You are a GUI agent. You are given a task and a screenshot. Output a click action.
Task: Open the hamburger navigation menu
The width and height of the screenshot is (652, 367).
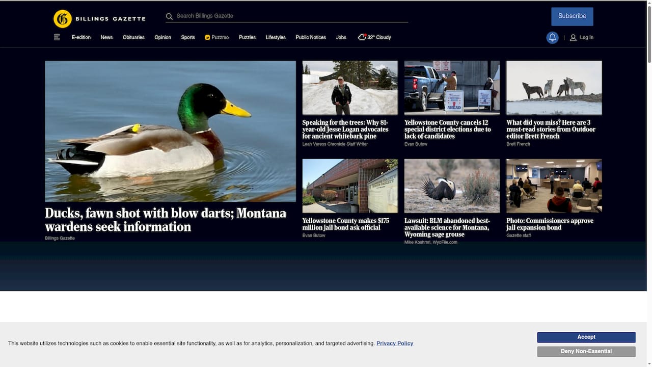click(x=57, y=37)
